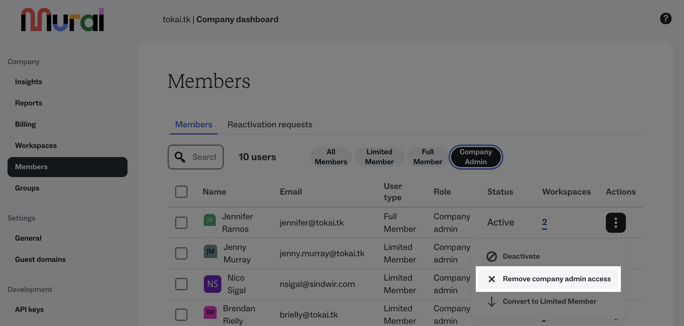Open Jennifer Ramos's workspaces count link
The image size is (684, 326).
(544, 223)
